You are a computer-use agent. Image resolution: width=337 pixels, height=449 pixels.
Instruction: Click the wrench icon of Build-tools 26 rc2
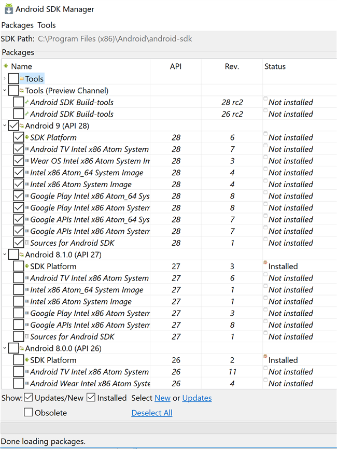[26, 114]
